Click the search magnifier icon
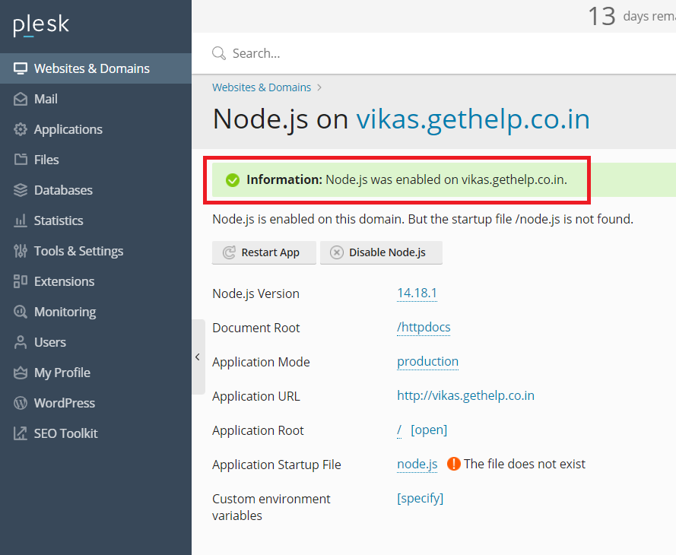676x555 pixels. [x=219, y=53]
